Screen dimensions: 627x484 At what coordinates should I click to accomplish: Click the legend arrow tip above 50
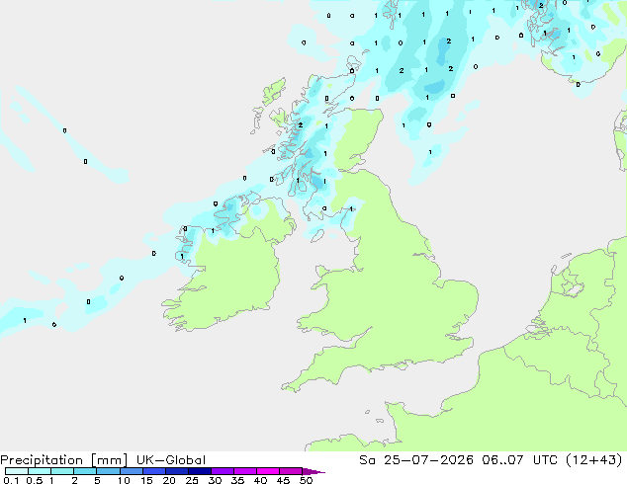pos(313,471)
